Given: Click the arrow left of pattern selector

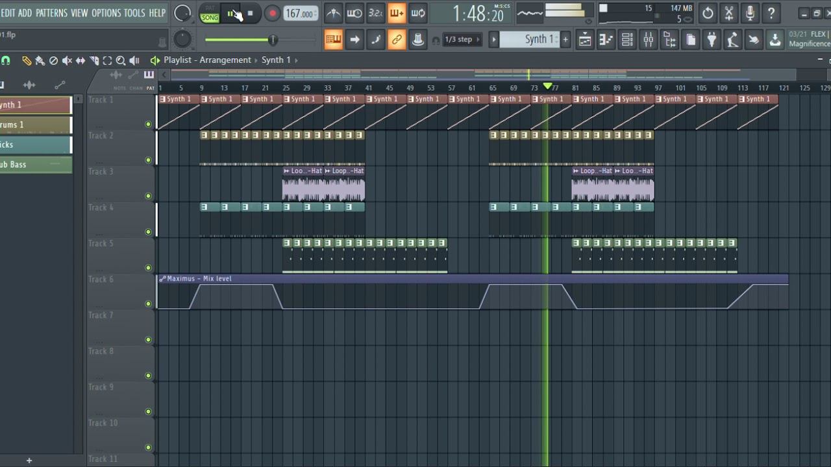Looking at the screenshot, I should pyautogui.click(x=493, y=40).
